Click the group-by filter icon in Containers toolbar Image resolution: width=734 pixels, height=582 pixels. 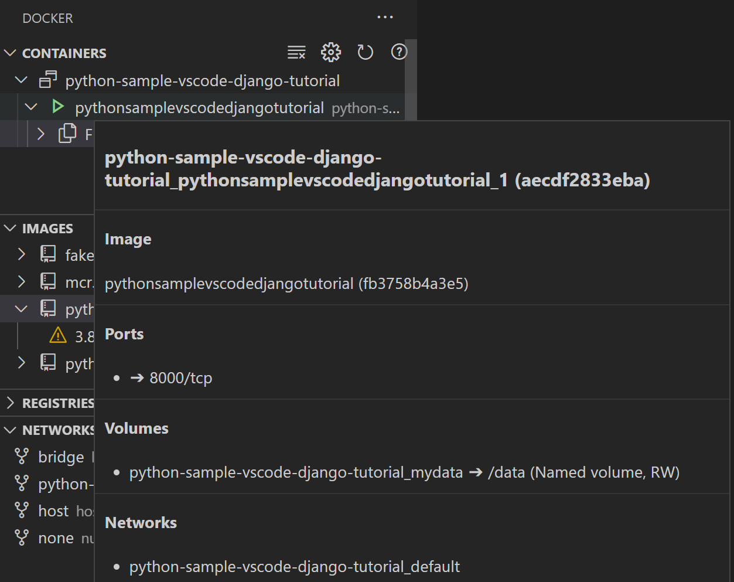coord(296,52)
